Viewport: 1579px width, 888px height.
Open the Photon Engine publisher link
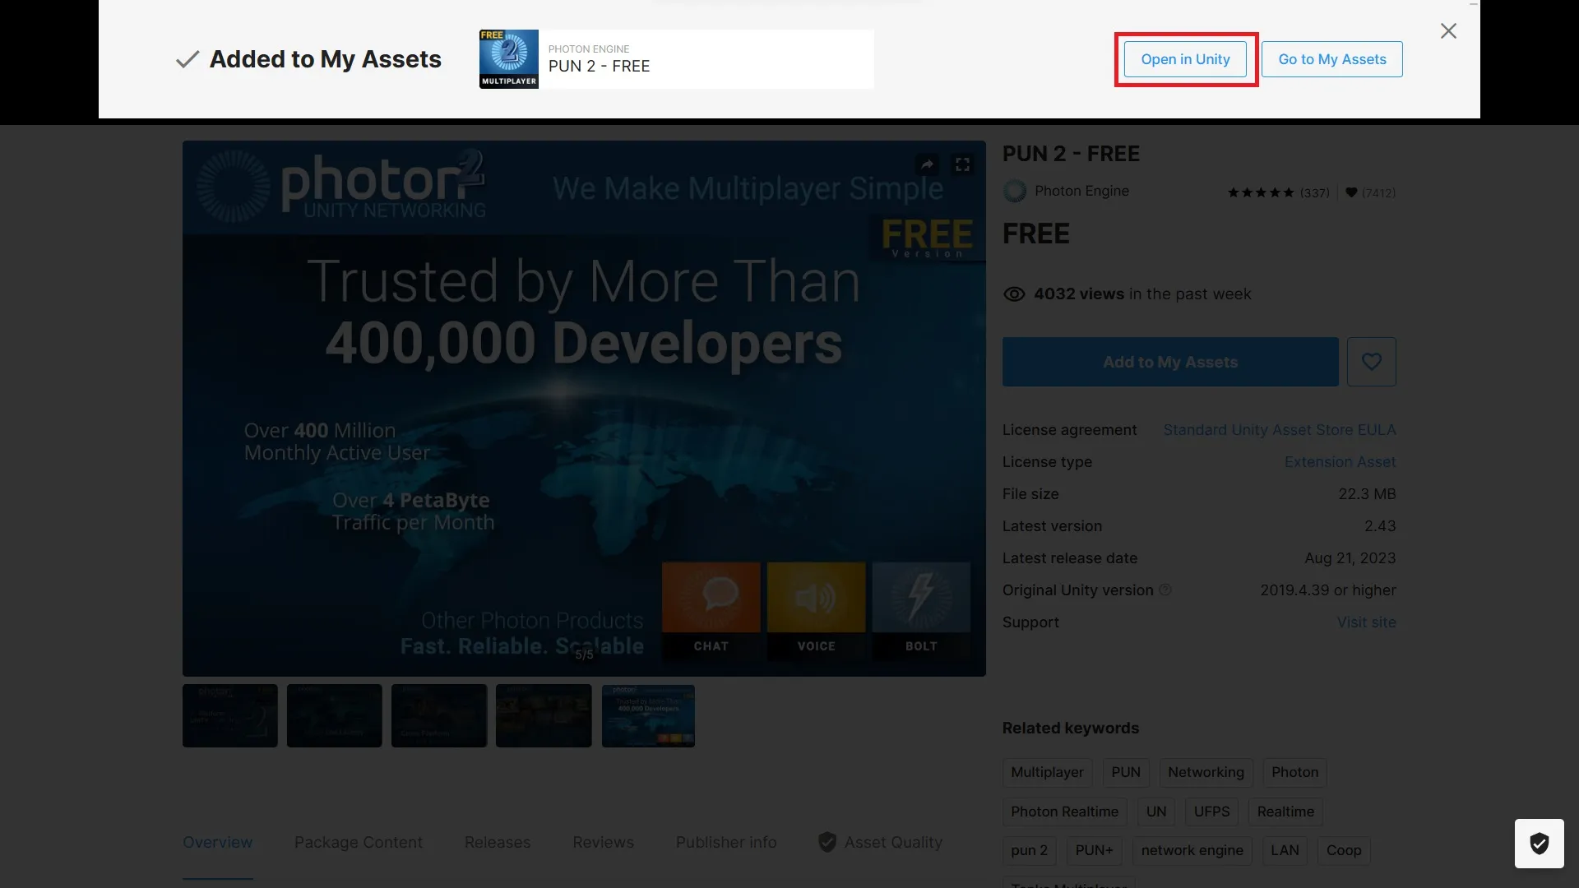coord(1081,191)
